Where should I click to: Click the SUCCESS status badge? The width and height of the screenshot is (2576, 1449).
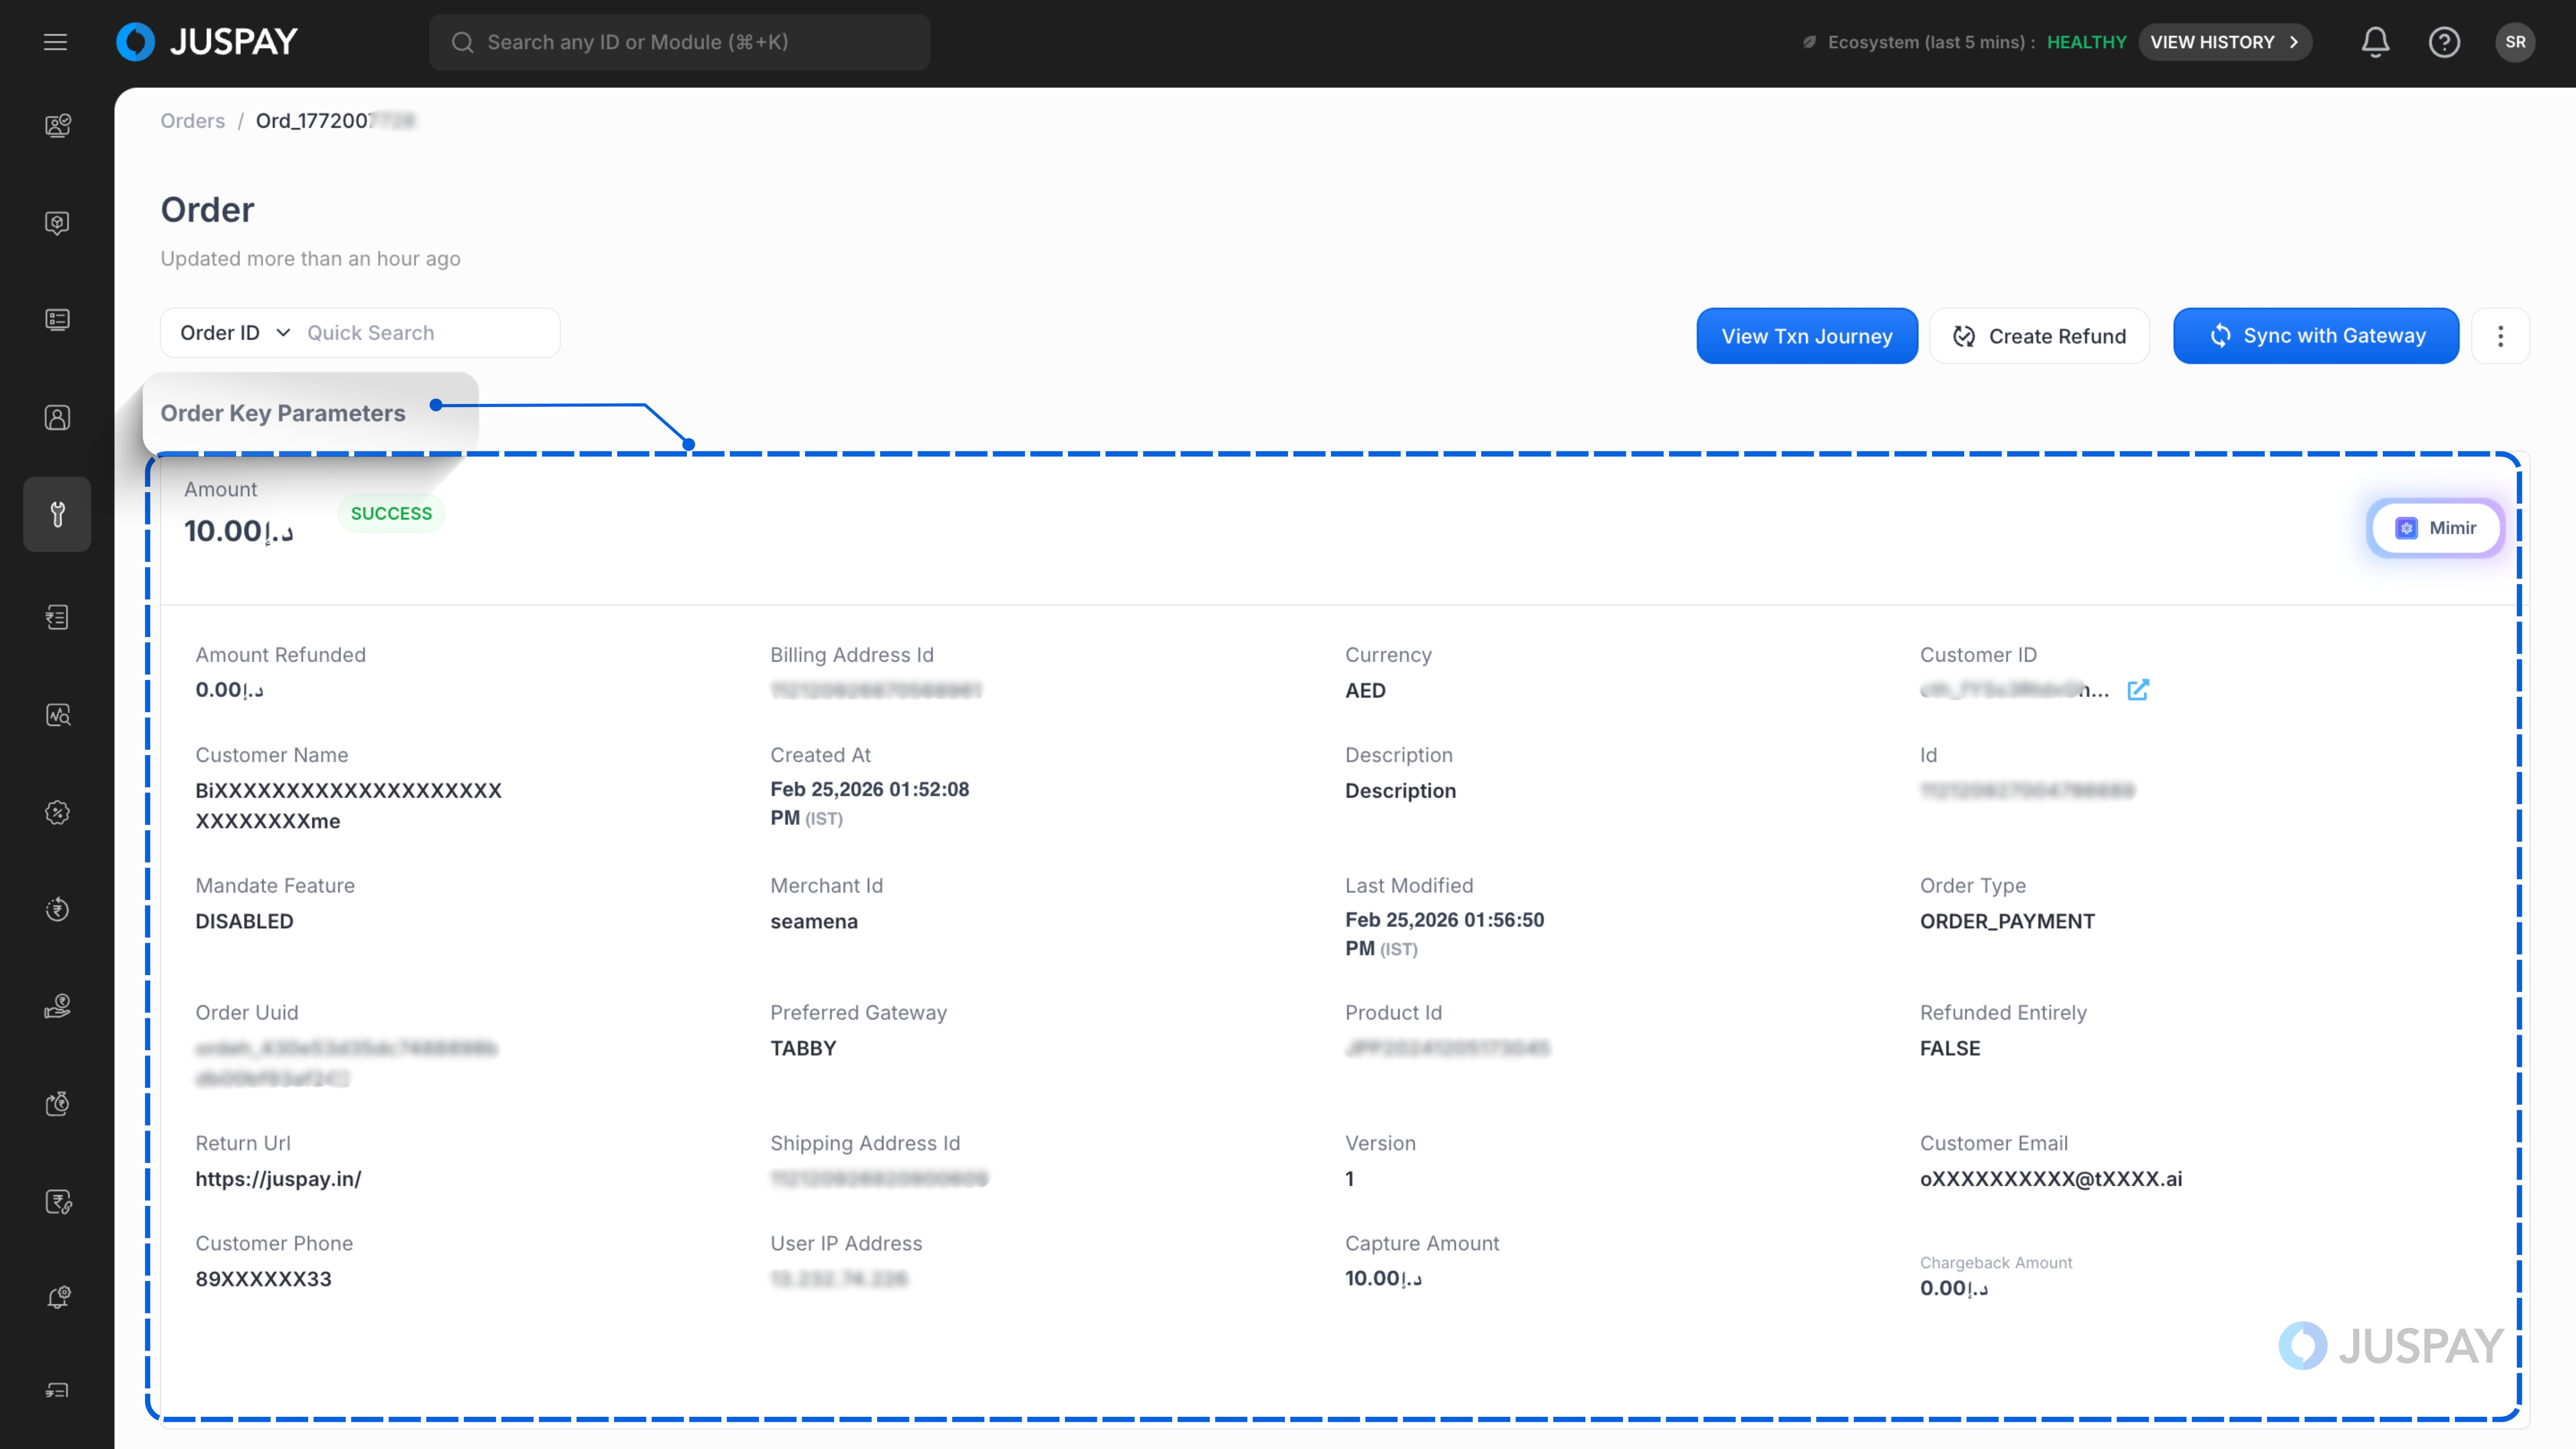tap(391, 513)
